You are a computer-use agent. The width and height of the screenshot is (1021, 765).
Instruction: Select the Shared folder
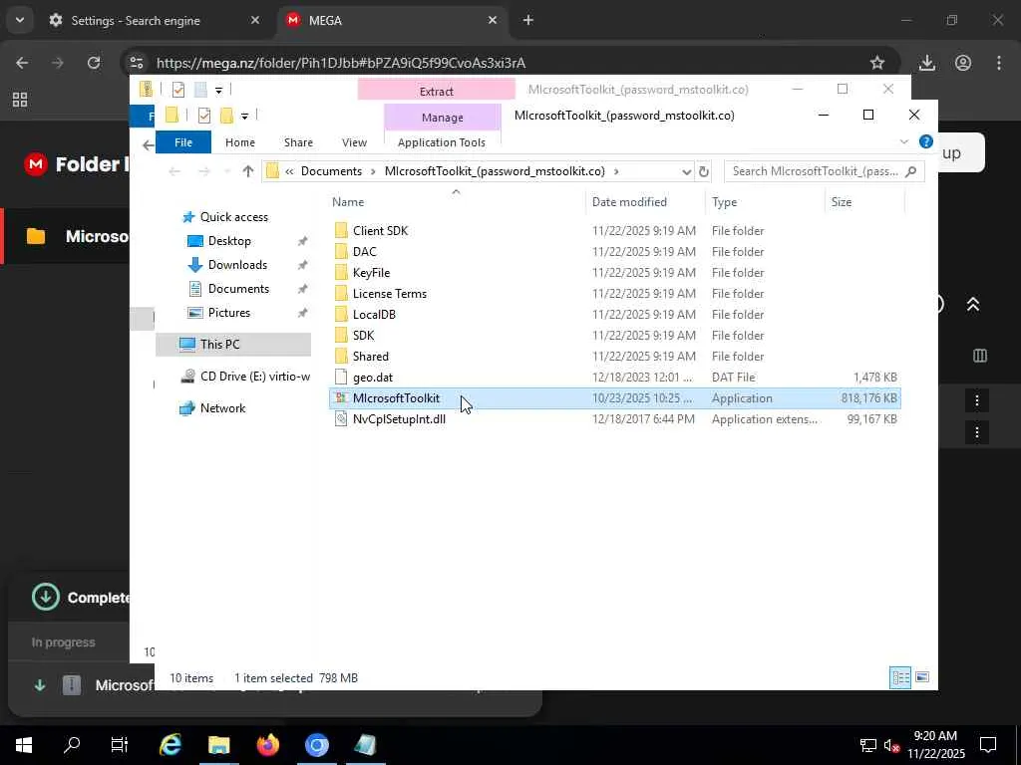371,357
